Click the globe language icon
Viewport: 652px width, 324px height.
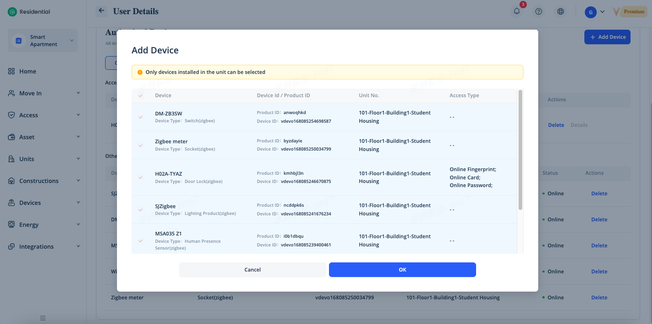coord(561,12)
